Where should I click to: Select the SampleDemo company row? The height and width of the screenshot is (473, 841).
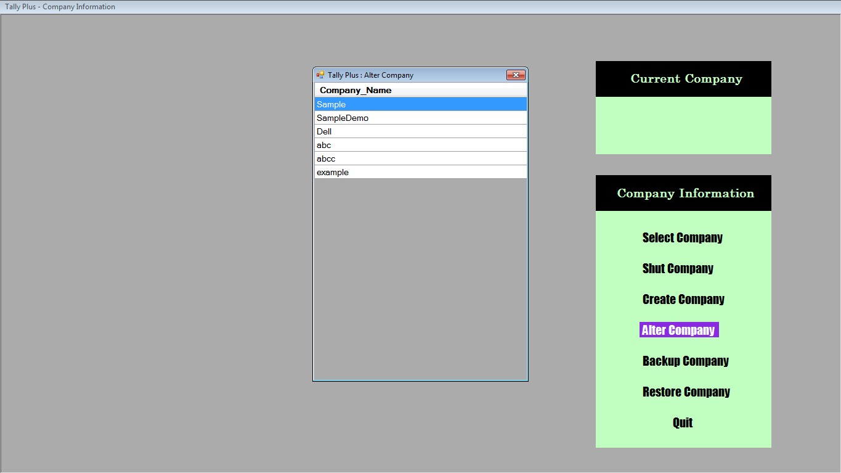(421, 118)
